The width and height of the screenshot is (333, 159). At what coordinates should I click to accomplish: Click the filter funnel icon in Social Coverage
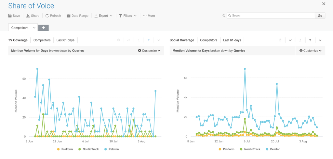click(x=310, y=40)
